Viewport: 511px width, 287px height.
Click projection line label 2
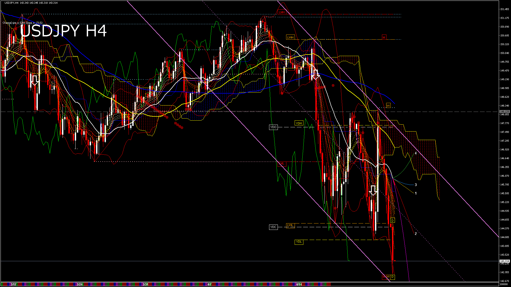click(416, 234)
